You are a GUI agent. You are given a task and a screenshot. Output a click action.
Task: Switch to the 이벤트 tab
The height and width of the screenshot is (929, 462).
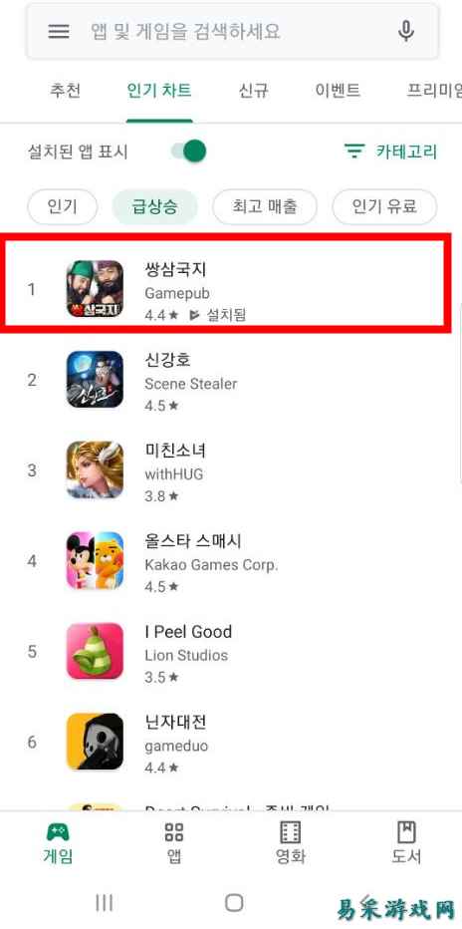(338, 91)
